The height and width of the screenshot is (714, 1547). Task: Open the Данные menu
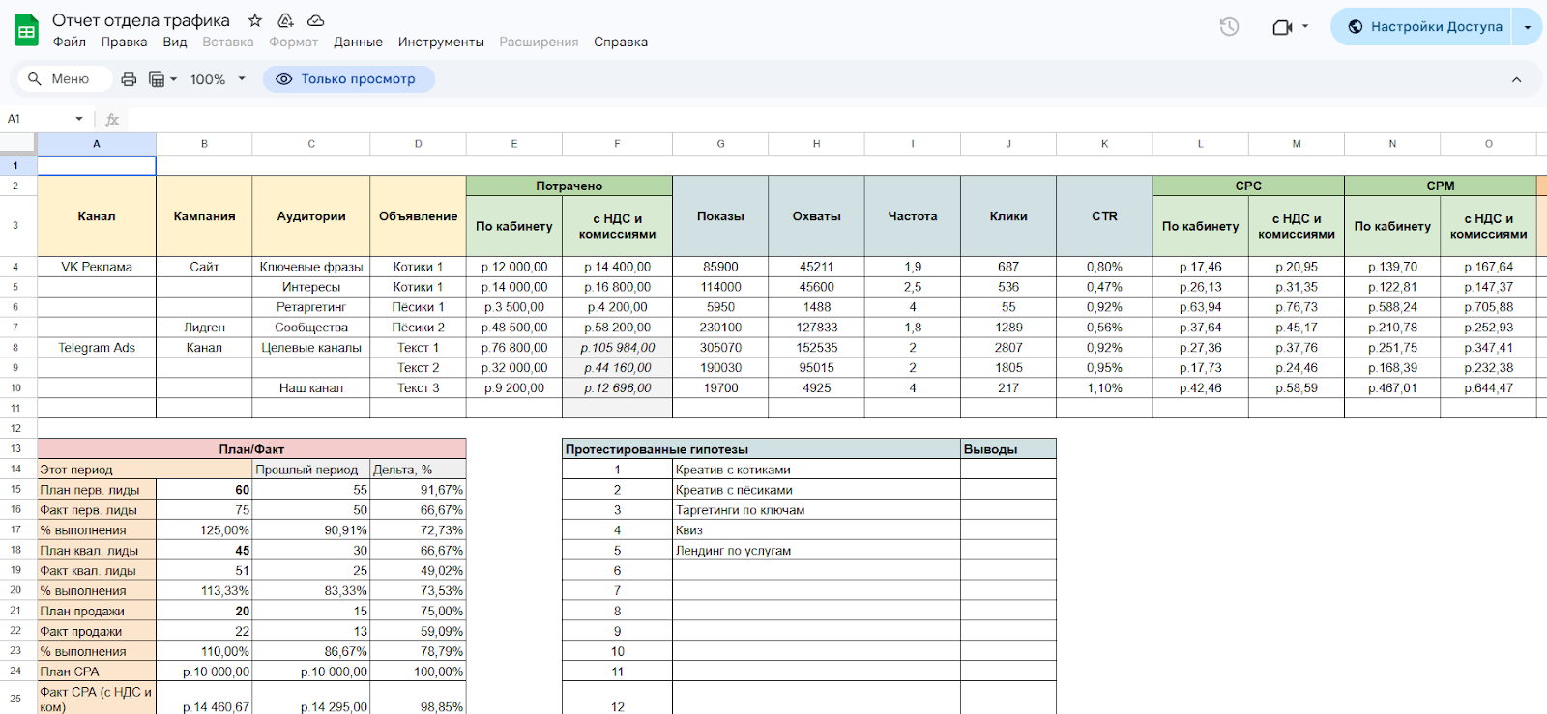358,43
